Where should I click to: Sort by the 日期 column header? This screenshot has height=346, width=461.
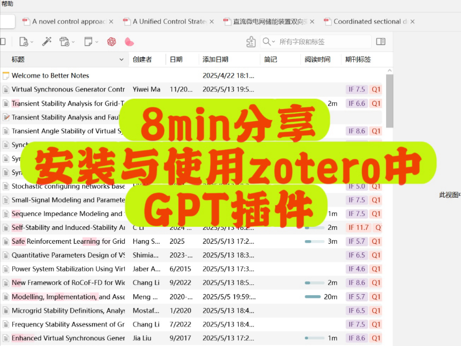click(182, 60)
